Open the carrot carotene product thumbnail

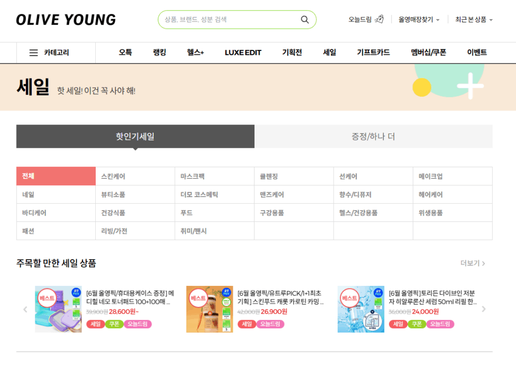(x=210, y=309)
